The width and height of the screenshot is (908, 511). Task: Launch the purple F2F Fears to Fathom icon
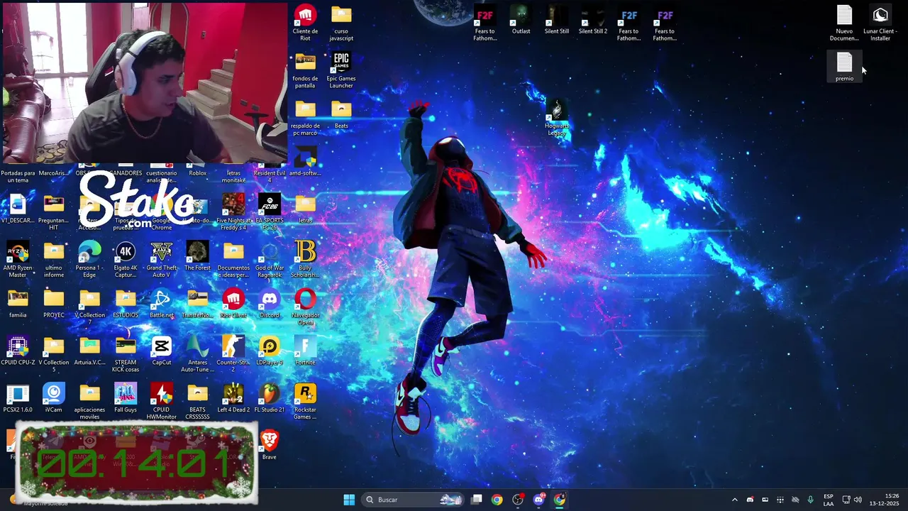[x=665, y=23]
